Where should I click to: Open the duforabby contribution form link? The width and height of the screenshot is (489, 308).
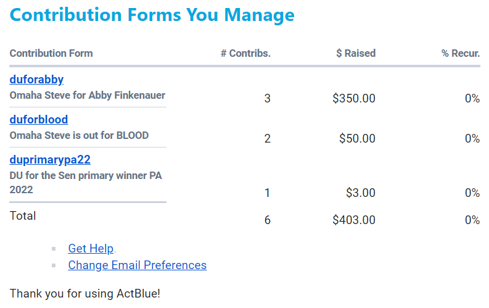36,80
